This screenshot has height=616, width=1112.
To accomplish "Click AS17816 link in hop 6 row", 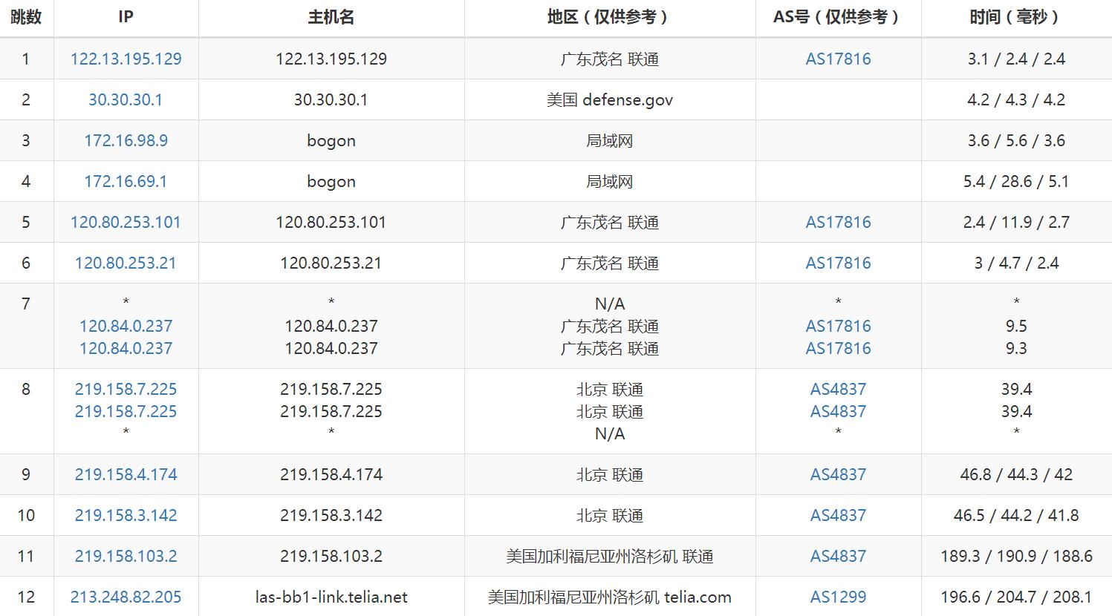I will [x=838, y=263].
